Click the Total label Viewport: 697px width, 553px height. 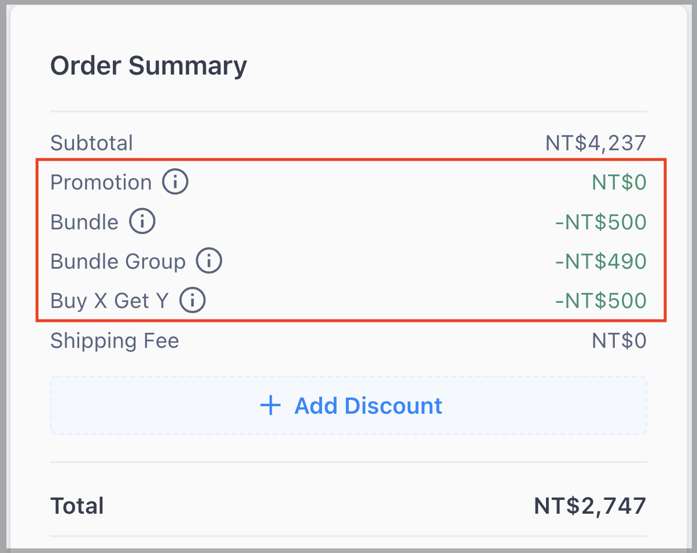pyautogui.click(x=77, y=506)
